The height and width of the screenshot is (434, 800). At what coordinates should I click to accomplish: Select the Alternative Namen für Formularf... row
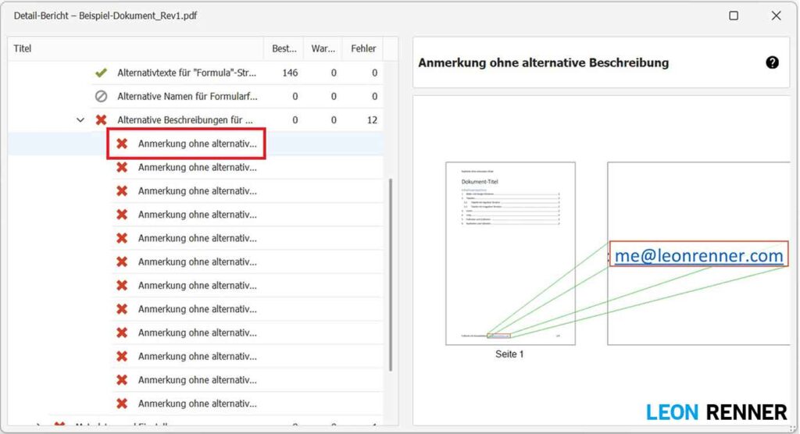(187, 97)
